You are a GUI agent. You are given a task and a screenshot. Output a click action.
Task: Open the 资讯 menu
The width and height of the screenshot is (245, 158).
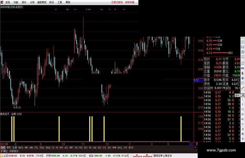click(x=52, y=2)
